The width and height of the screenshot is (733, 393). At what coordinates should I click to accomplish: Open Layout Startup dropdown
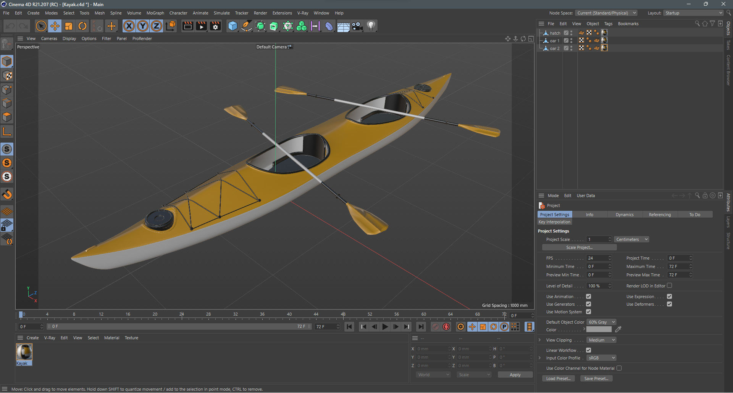pyautogui.click(x=693, y=13)
